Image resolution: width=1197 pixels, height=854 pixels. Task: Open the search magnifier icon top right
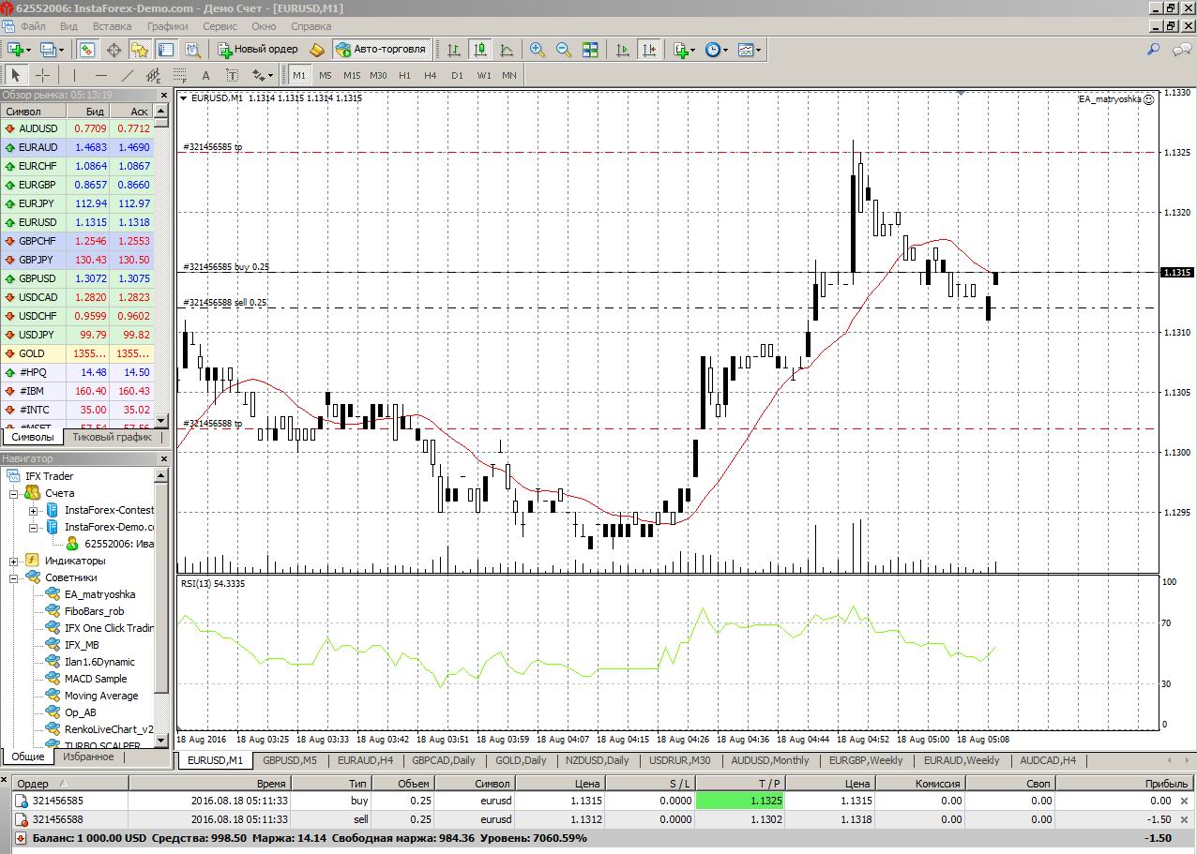pyautogui.click(x=1154, y=50)
